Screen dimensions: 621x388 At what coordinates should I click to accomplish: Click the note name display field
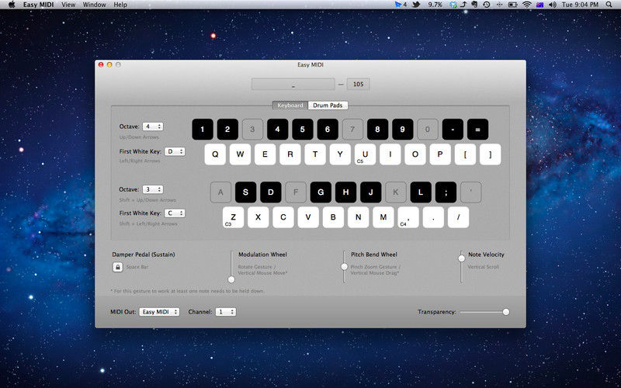point(293,85)
